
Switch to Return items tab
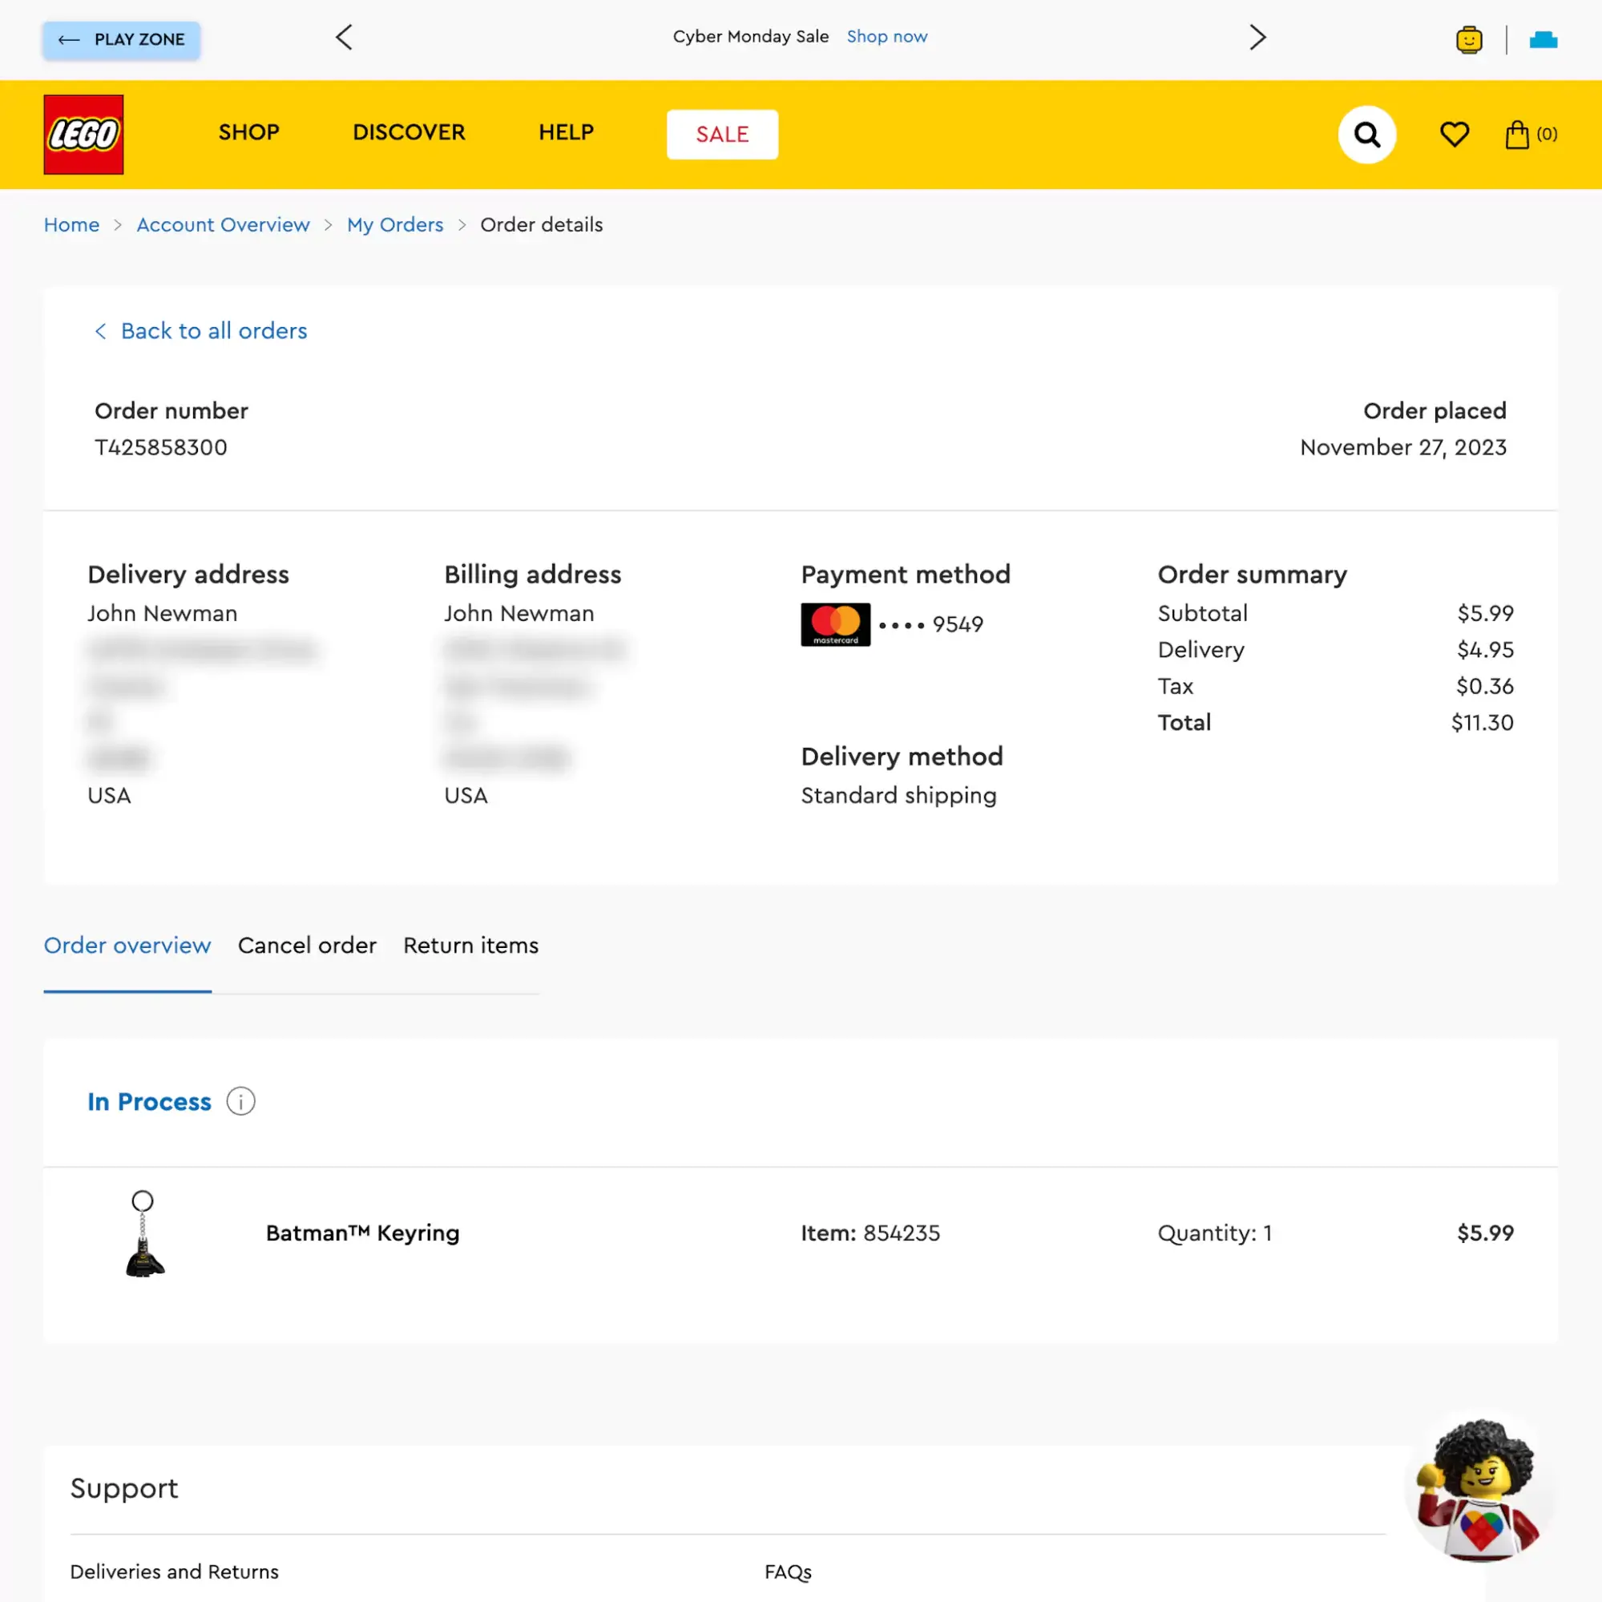click(x=470, y=946)
